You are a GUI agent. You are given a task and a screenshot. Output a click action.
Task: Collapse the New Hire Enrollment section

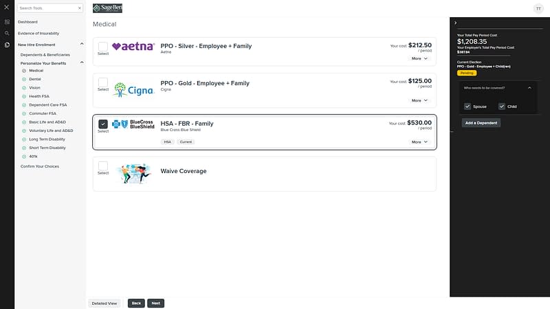82,45
